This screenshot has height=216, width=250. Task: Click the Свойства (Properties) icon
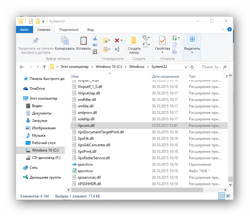click(162, 40)
